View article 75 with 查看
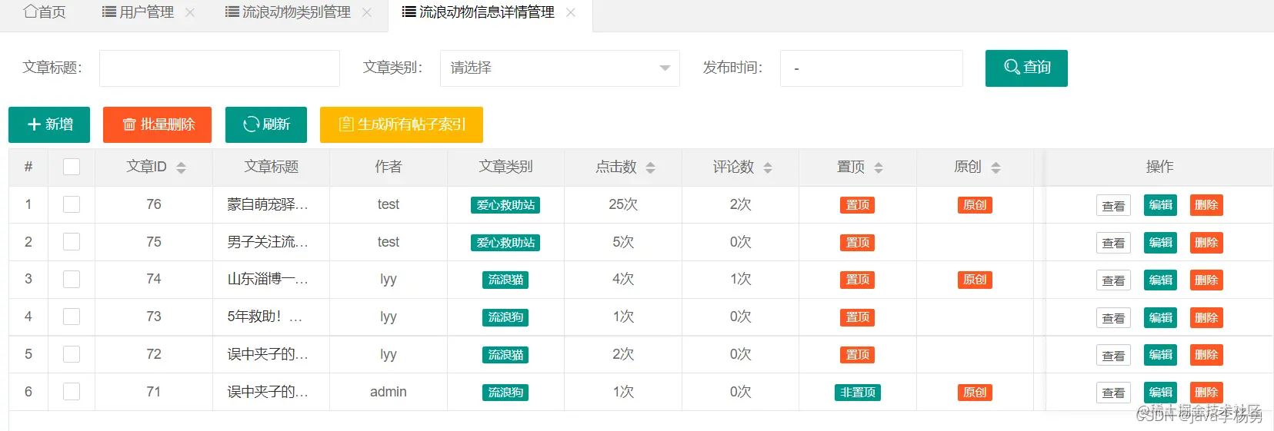 [x=1113, y=243]
